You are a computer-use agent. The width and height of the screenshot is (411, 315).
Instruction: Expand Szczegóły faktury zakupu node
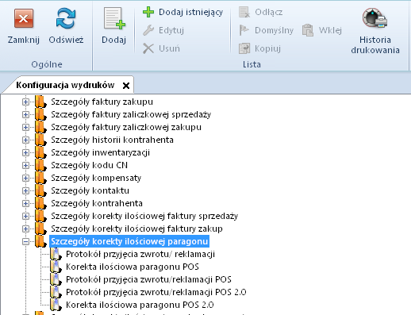click(25, 102)
